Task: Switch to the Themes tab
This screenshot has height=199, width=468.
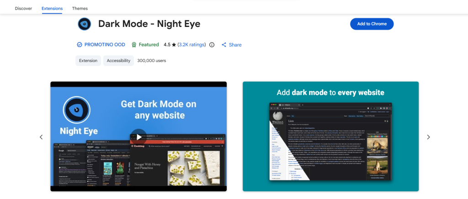Action: tap(80, 8)
